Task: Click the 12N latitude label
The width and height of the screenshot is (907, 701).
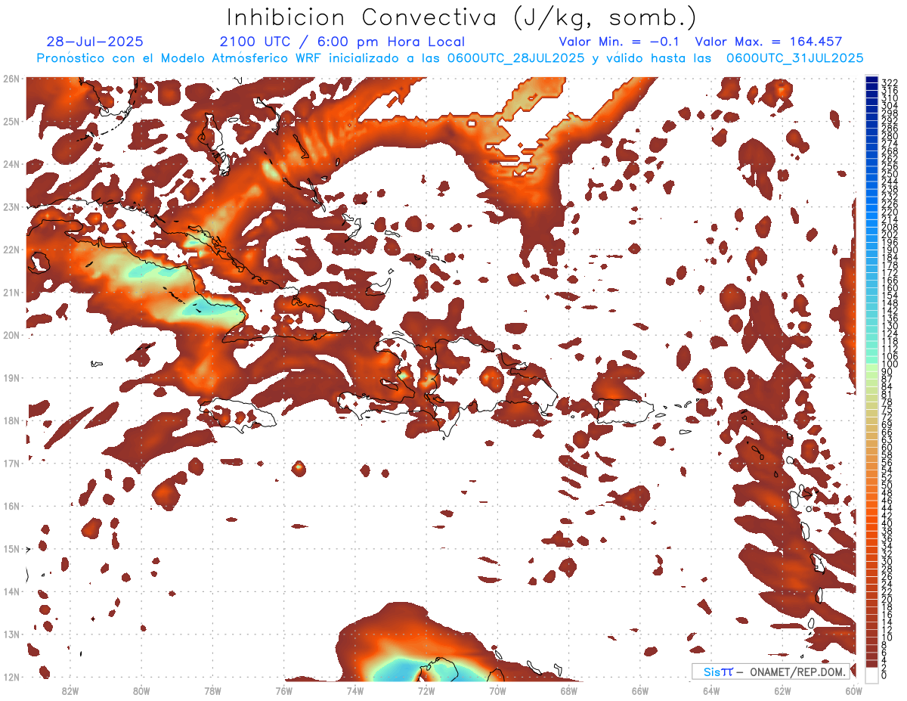Action: tap(11, 677)
